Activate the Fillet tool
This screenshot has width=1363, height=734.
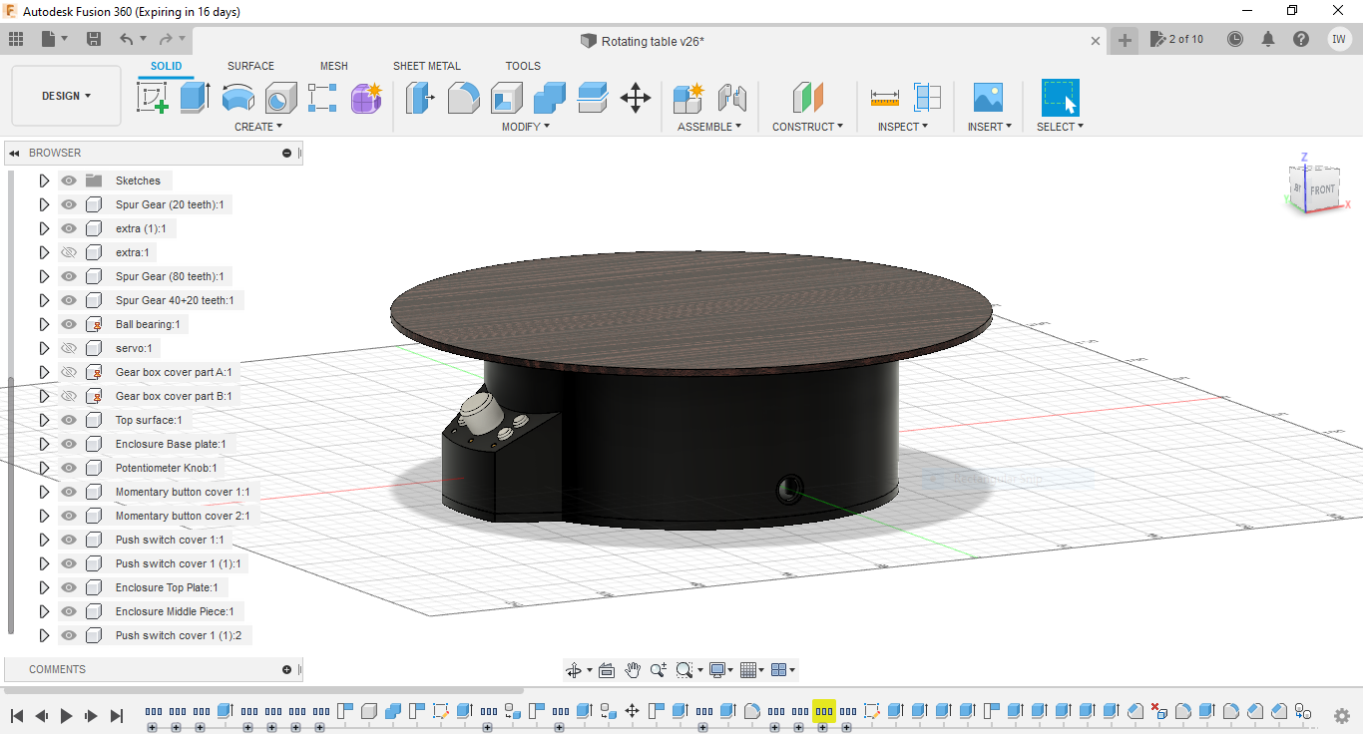pos(463,97)
